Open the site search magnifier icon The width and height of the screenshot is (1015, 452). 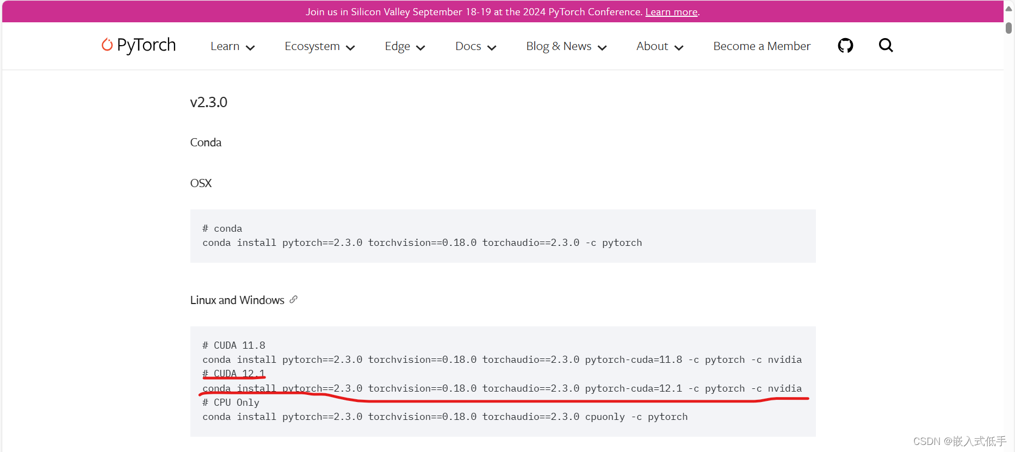[886, 45]
